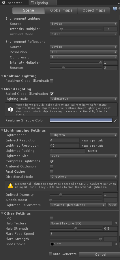This screenshot has height=260, width=120.
Task: Click the Lightmap Resolution input field
Action: point(65,145)
